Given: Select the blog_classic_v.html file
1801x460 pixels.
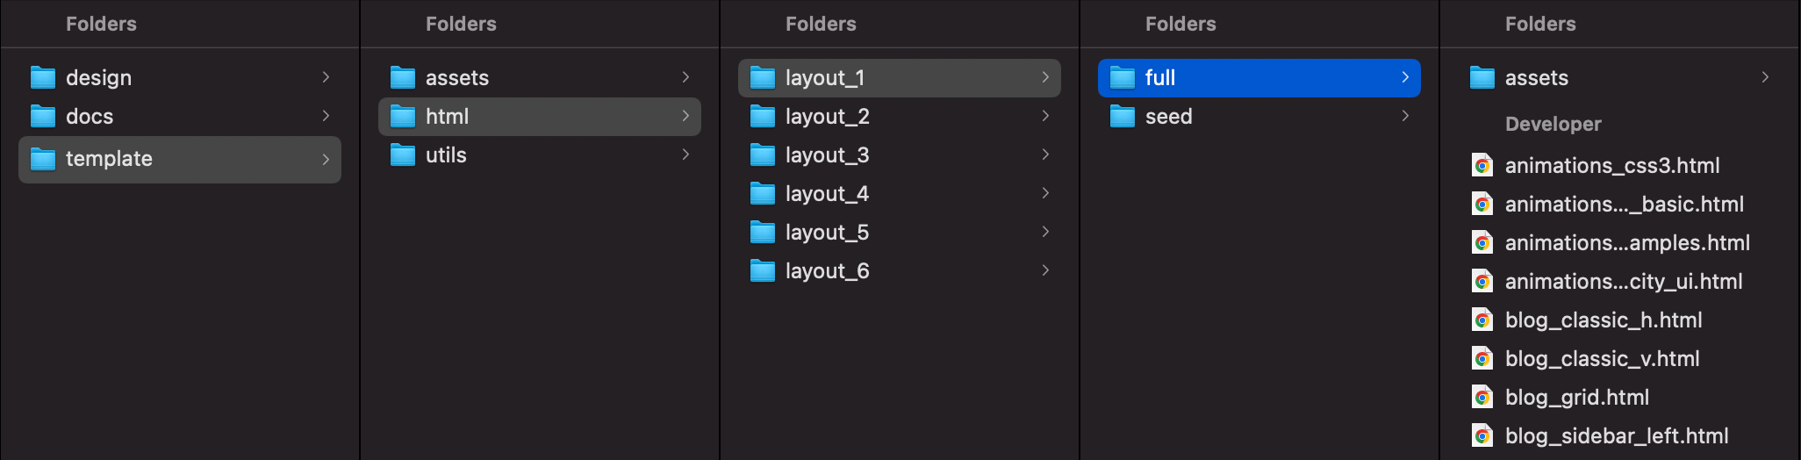Looking at the screenshot, I should pos(1602,359).
